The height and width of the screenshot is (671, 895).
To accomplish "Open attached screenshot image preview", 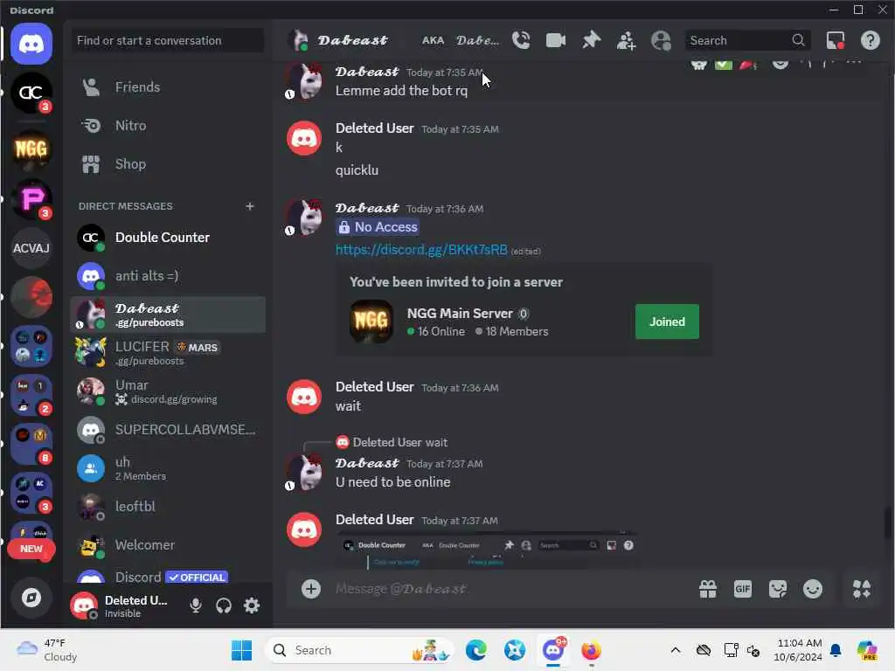I will click(486, 550).
